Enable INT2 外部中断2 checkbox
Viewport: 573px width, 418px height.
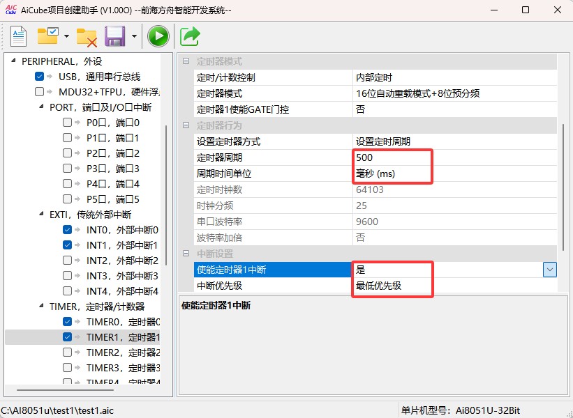(67, 260)
